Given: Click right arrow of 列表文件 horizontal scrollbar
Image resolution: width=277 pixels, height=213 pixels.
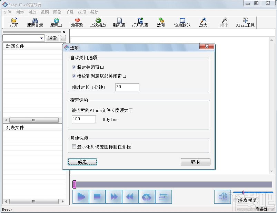Looking at the screenshot, I should point(63,201).
